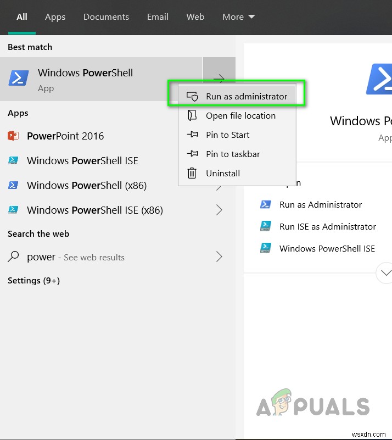Open Windows PowerShell ISE from preview pane
This screenshot has width=392, height=440.
click(x=327, y=249)
